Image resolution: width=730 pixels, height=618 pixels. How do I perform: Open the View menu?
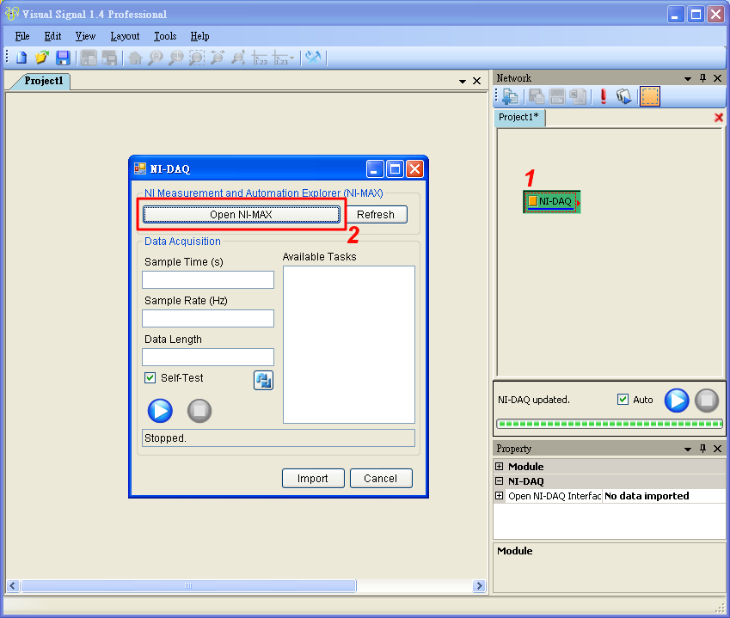pos(86,36)
